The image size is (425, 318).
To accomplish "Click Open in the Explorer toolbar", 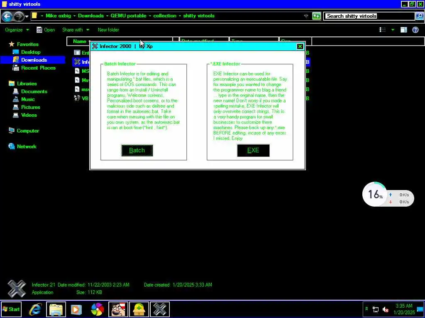I will coord(46,30).
